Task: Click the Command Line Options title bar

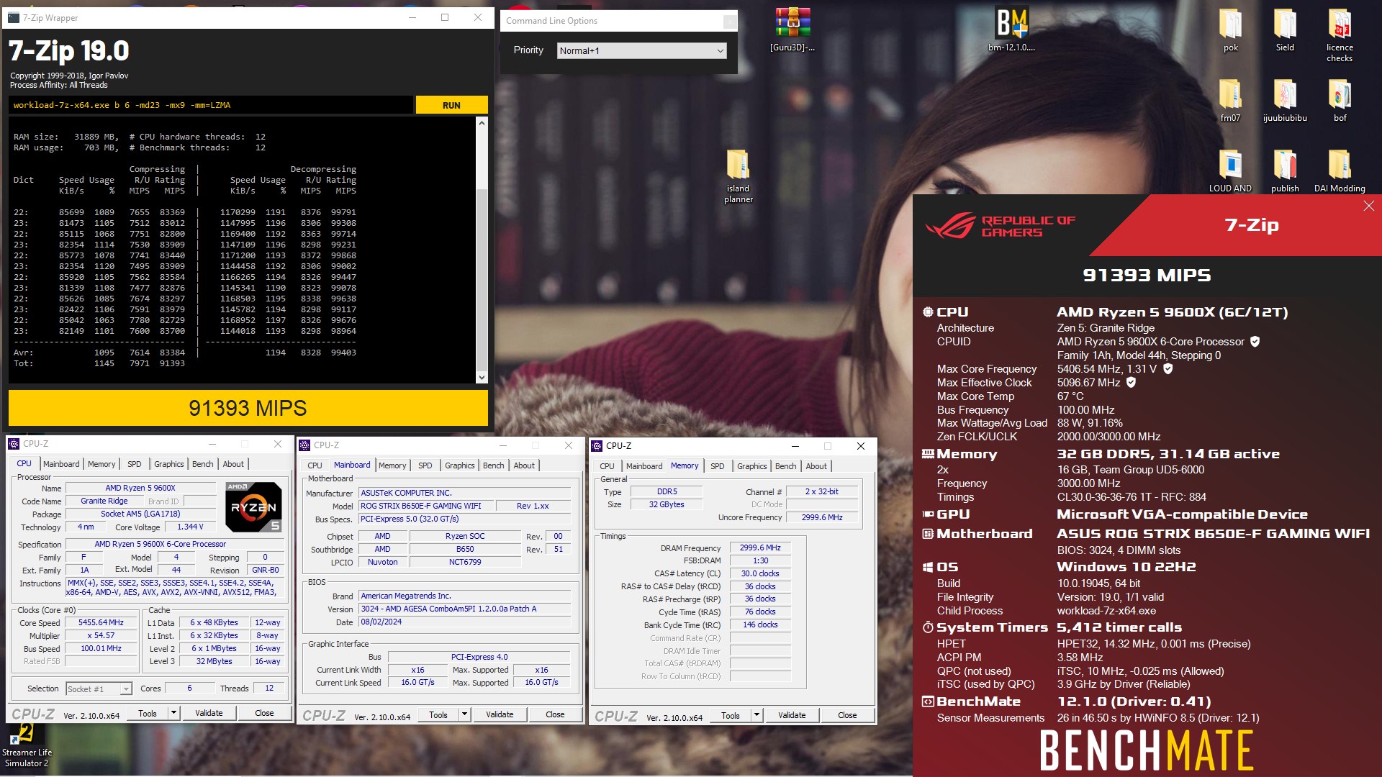Action: click(x=619, y=21)
